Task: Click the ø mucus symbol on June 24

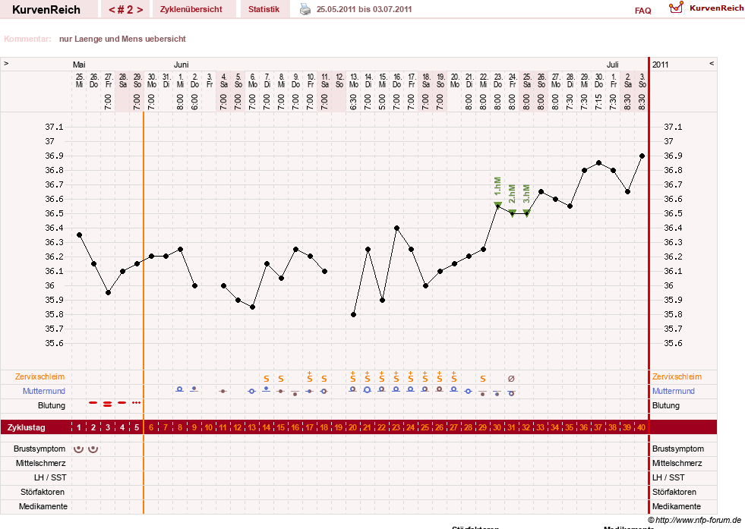Action: tap(511, 379)
